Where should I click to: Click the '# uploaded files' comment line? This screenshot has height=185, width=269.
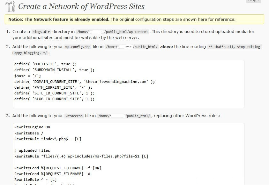(x=32, y=150)
